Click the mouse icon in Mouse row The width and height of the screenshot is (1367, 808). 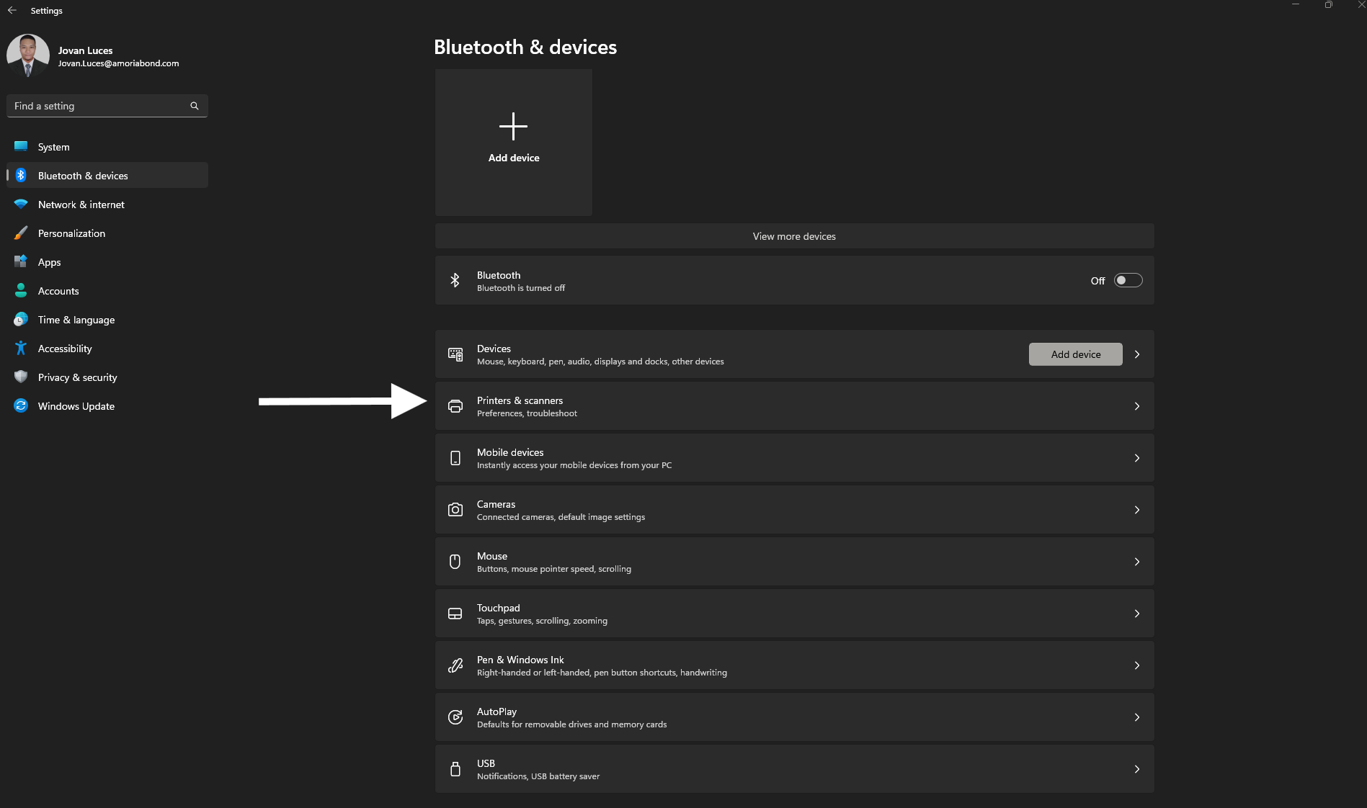455,562
